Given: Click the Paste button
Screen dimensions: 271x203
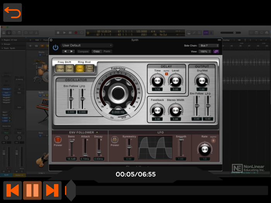Looking at the screenshot, I should tap(107, 51).
